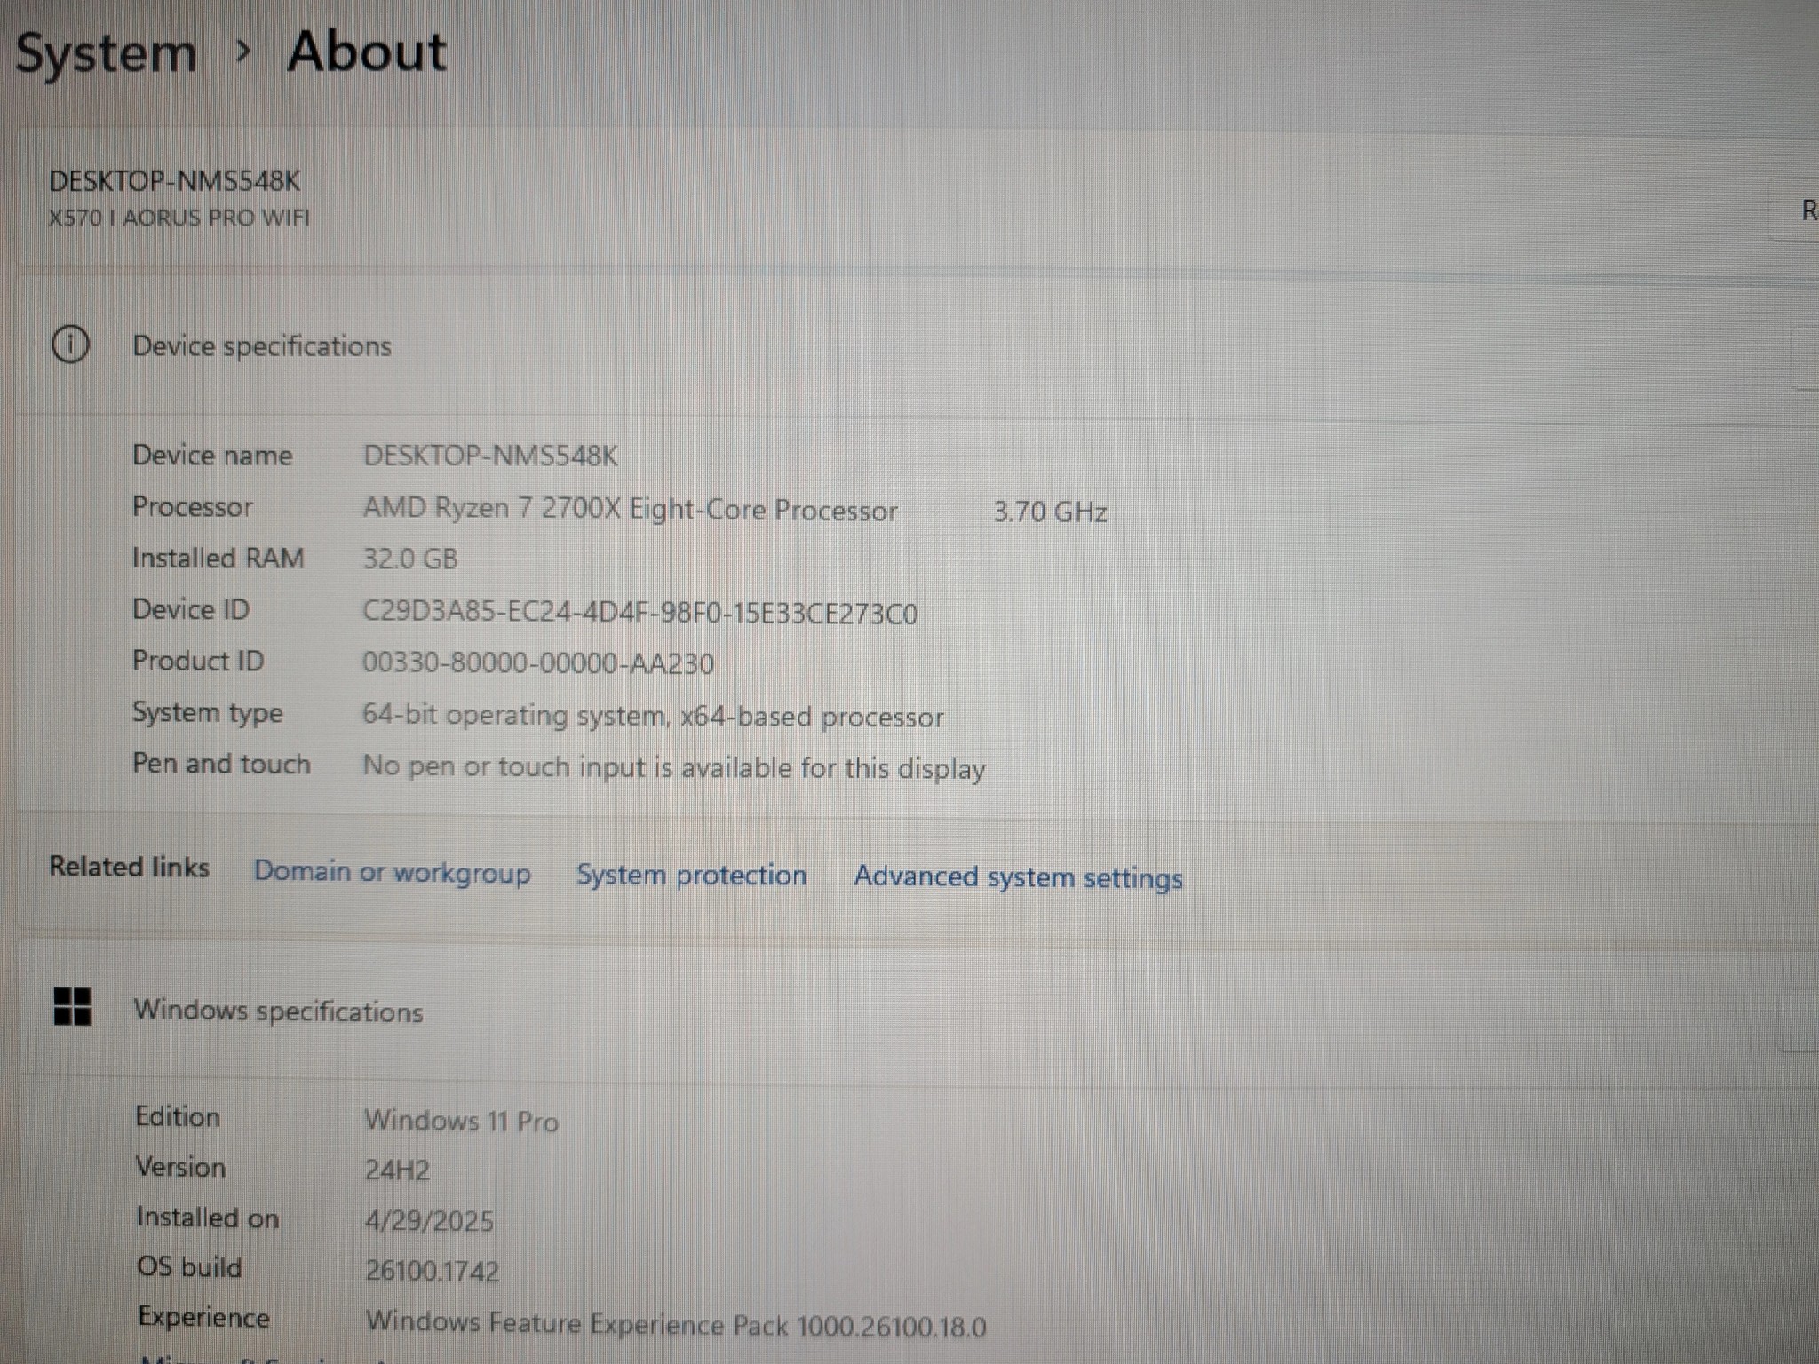The height and width of the screenshot is (1364, 1819).
Task: Click the X570 I AORUS PRO WIFI text
Action: pyautogui.click(x=179, y=218)
